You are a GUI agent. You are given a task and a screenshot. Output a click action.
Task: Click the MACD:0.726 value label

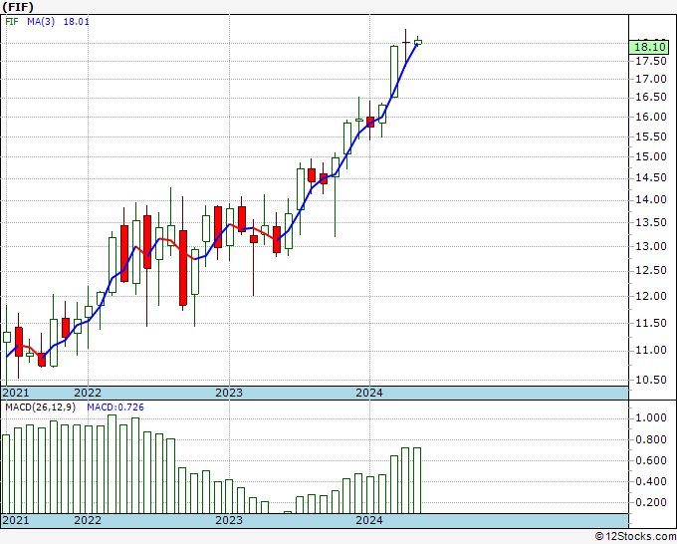pyautogui.click(x=115, y=408)
